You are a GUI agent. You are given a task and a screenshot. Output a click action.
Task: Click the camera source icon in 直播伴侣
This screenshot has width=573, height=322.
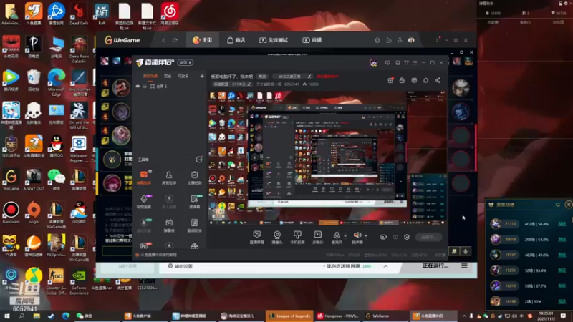(x=277, y=238)
